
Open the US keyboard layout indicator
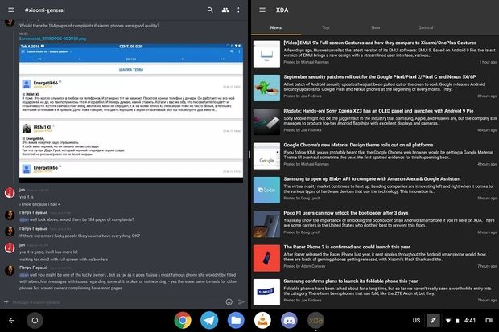(416, 320)
